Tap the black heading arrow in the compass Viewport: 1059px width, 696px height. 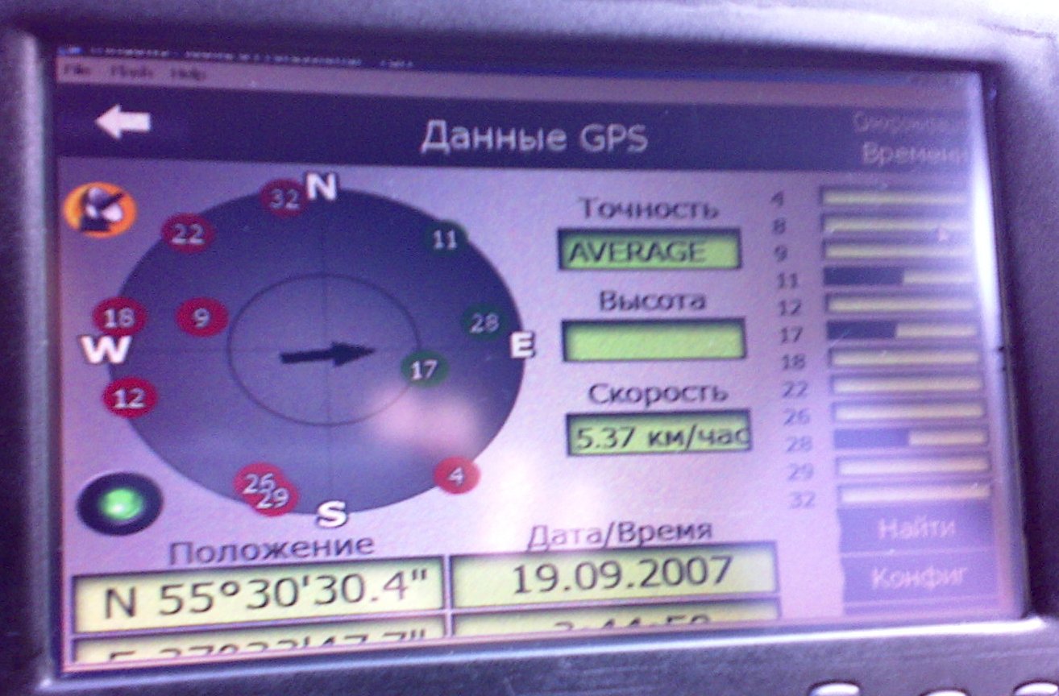tap(327, 354)
